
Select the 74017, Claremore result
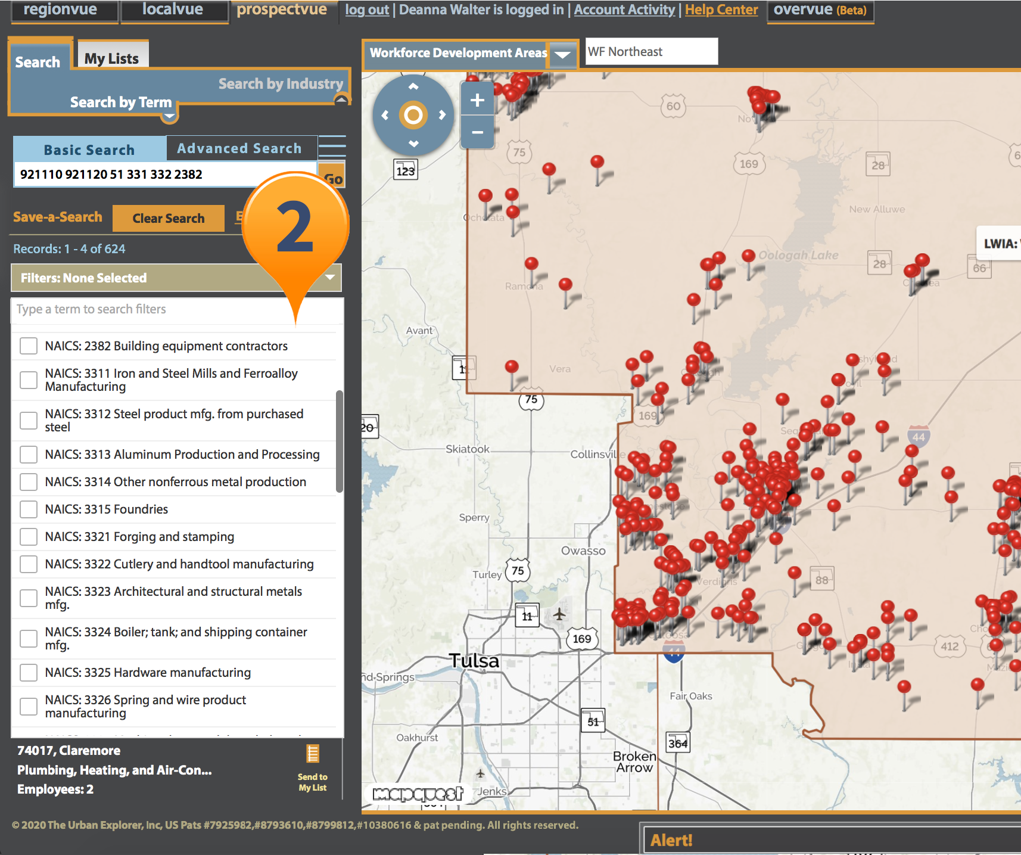pos(69,751)
